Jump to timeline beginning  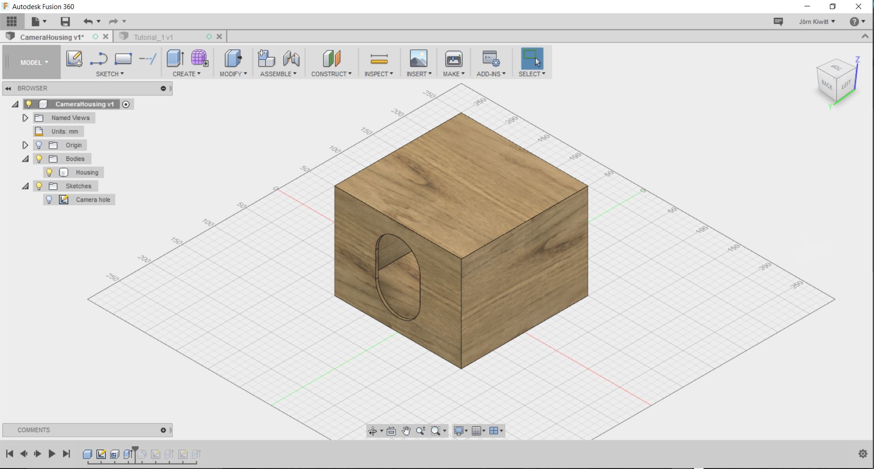[10, 454]
